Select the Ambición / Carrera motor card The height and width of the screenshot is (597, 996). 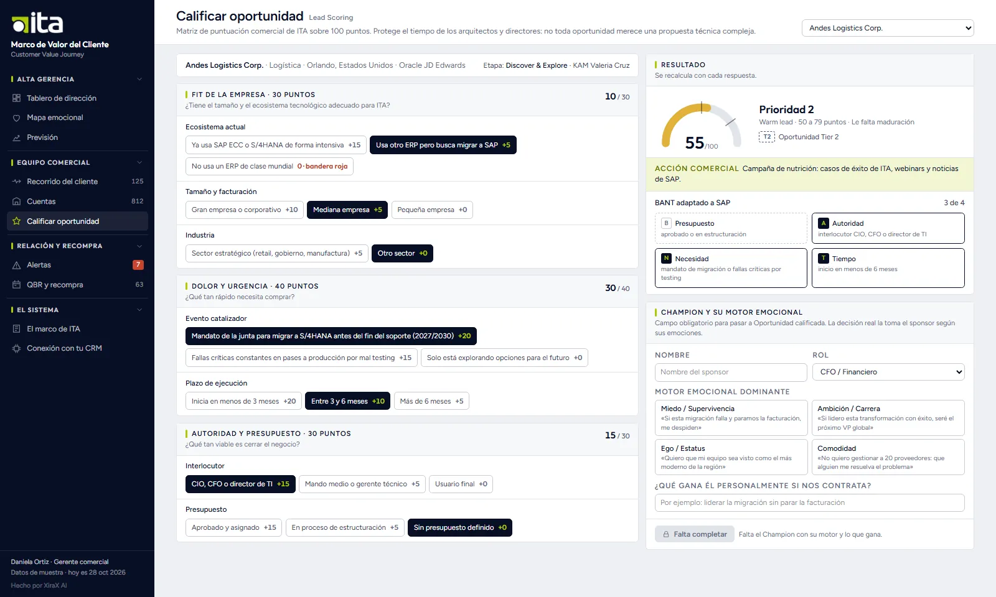tap(888, 418)
